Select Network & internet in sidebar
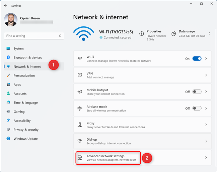 click(x=34, y=66)
